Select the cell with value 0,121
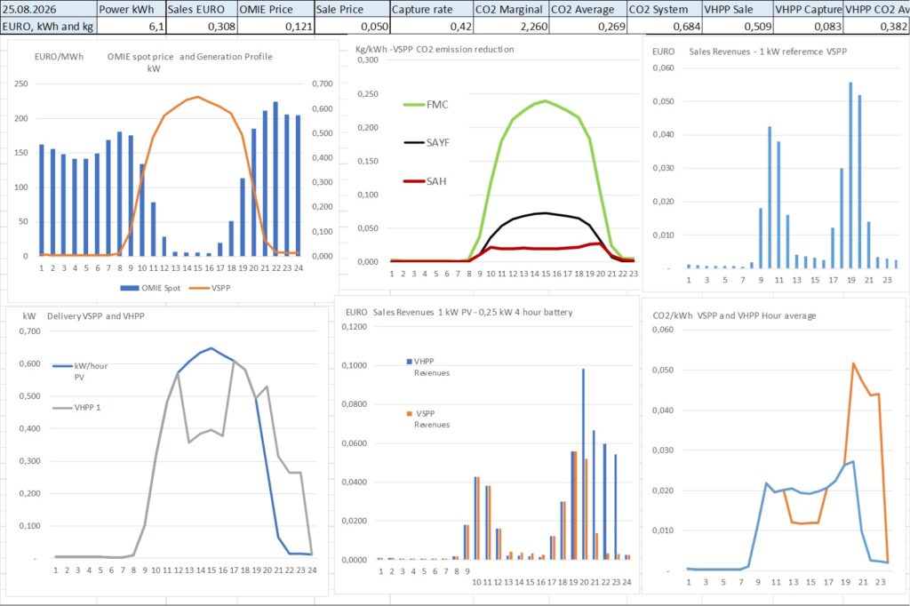Screen dimensions: 910x606 point(275,26)
